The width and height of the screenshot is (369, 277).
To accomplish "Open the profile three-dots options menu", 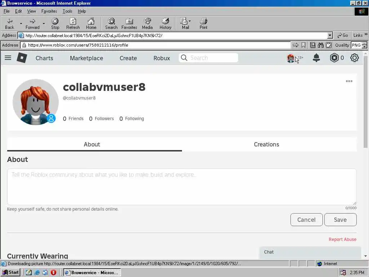I will click(349, 81).
